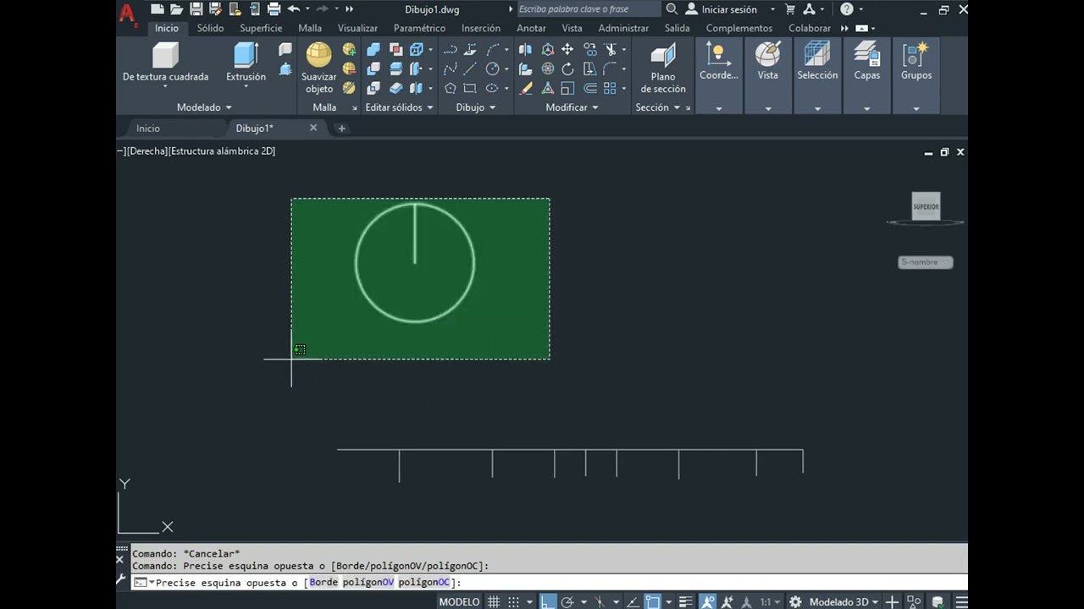Select the Move tool in Modificar panel
Screen dimensions: 1084x609
pyautogui.click(x=567, y=50)
